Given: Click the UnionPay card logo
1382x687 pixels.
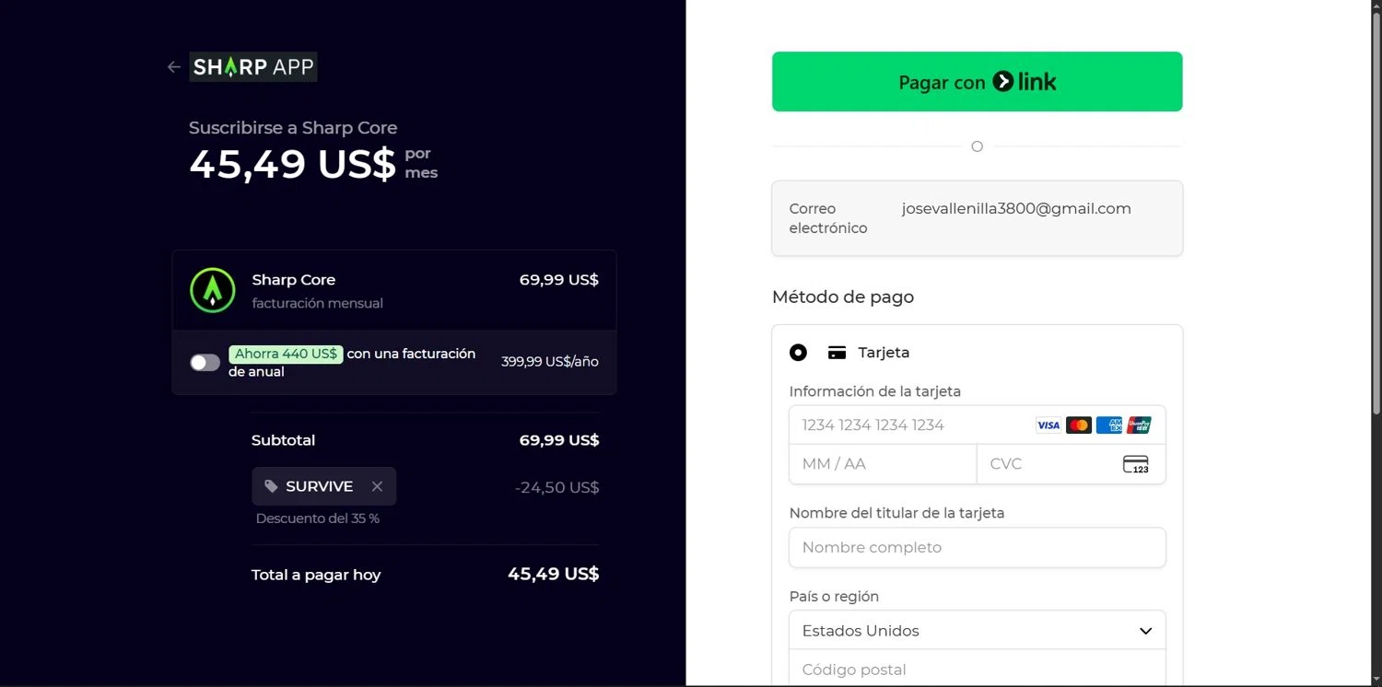Looking at the screenshot, I should (1139, 425).
